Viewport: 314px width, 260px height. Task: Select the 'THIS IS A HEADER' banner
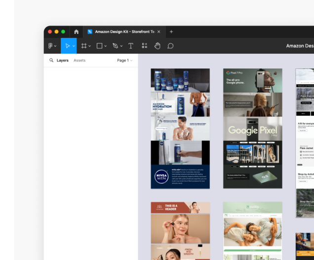(x=180, y=208)
